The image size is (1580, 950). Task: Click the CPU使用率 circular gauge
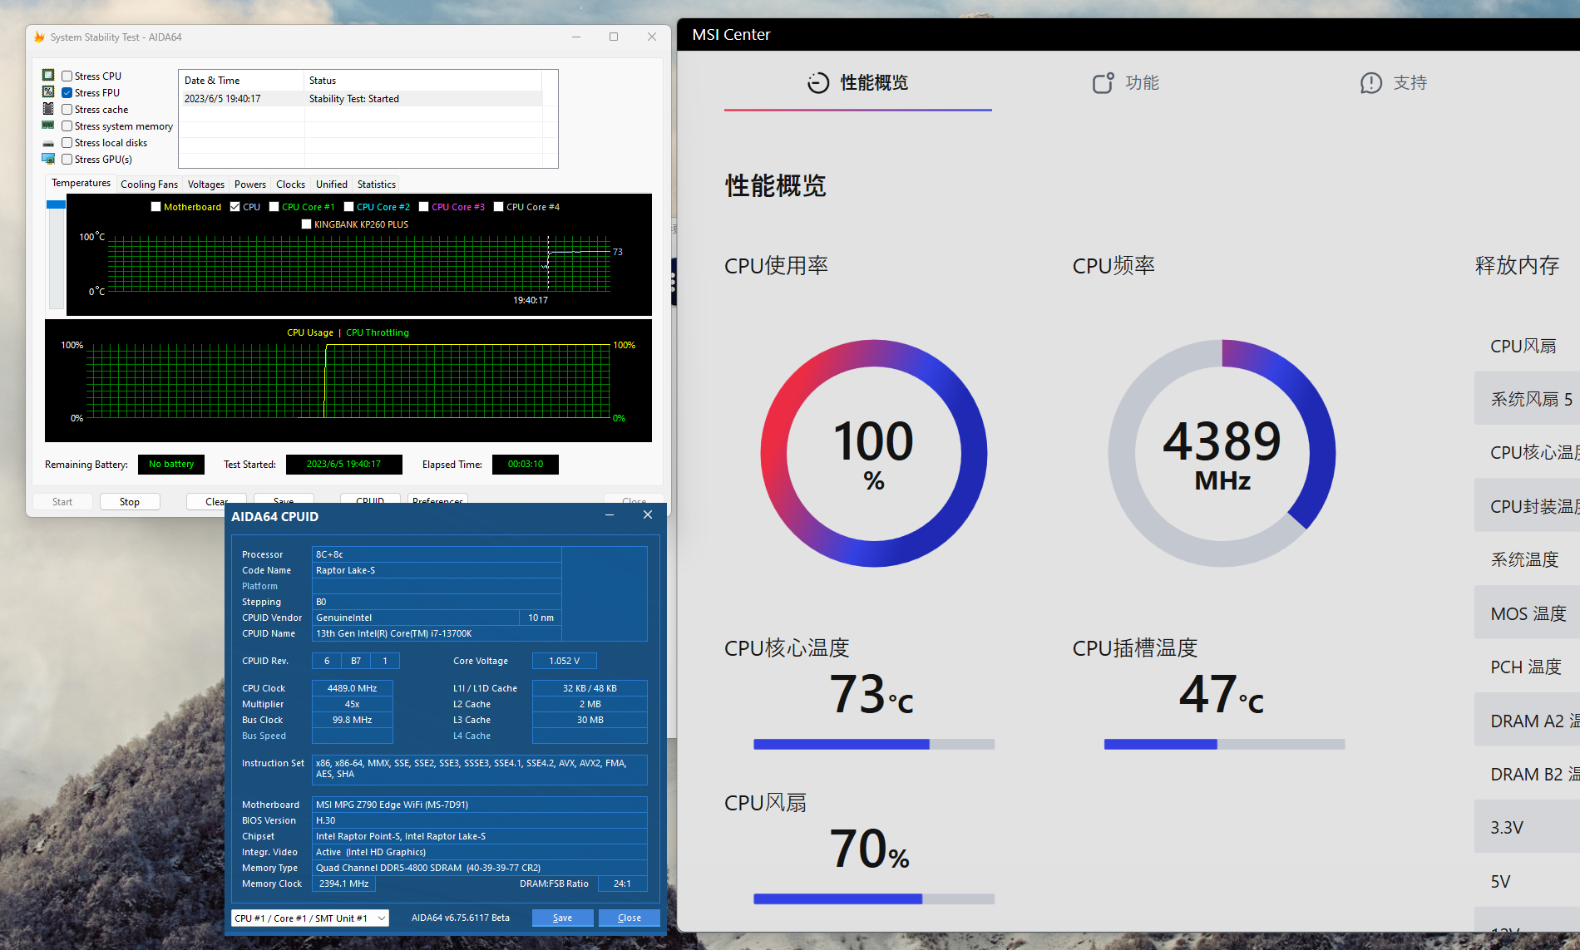pyautogui.click(x=874, y=453)
